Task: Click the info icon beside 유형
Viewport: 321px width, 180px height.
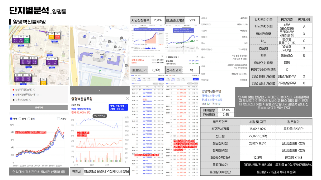Action: point(206,37)
